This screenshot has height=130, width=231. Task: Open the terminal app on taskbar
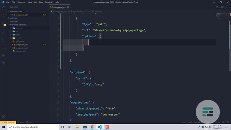[85, 127]
